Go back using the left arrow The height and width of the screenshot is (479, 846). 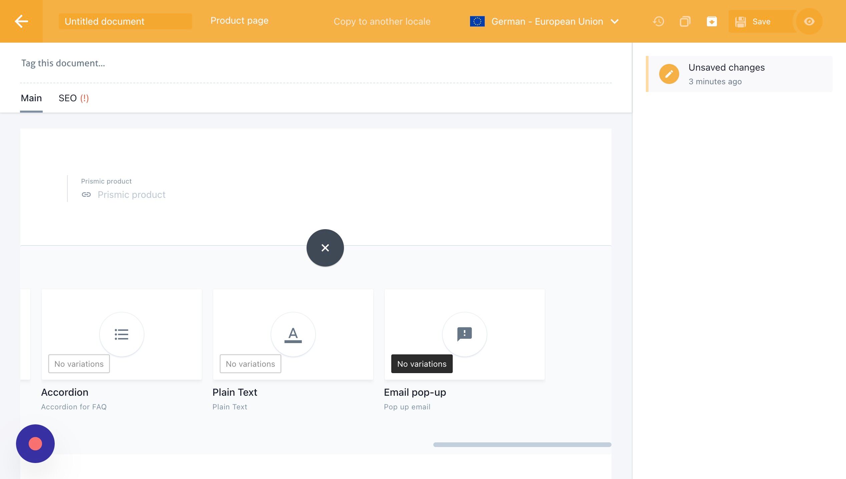point(21,21)
